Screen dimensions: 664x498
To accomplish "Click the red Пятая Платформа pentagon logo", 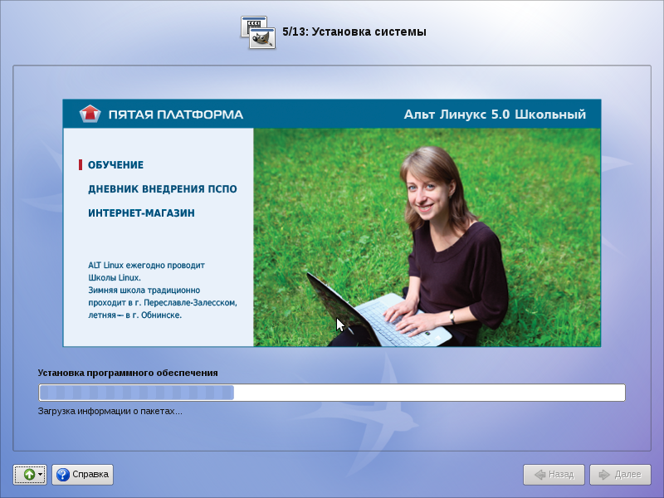I will tap(90, 114).
